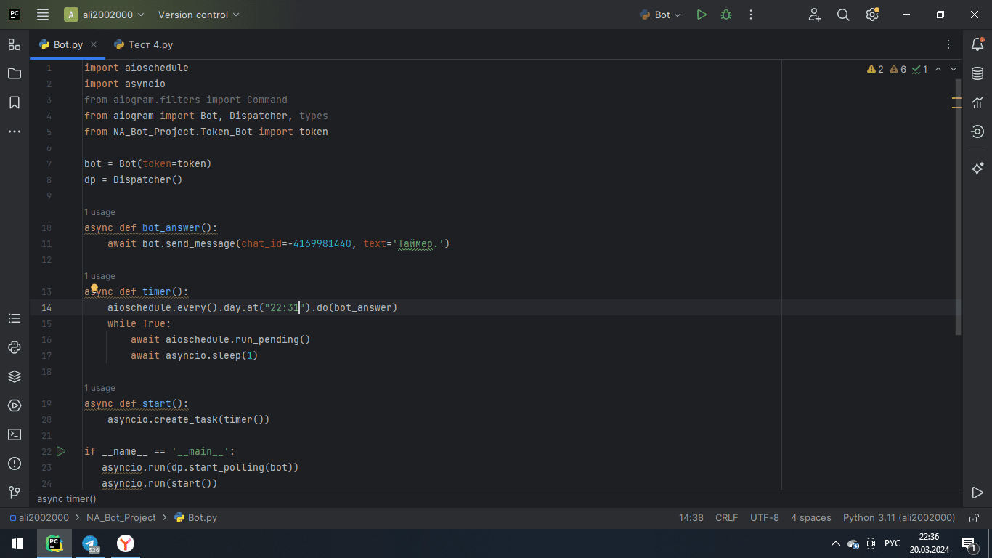
Task: Change 4 spaces indentation setting
Action: click(810, 518)
